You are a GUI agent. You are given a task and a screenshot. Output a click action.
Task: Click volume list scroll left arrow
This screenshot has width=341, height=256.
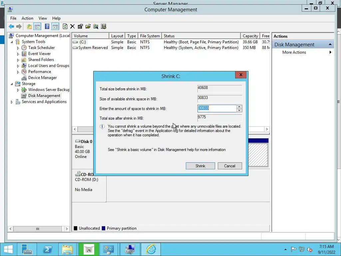[75, 129]
